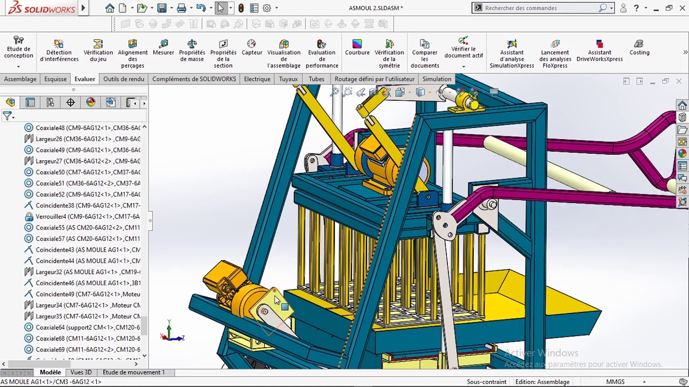
Task: Open the Save options dropdown arrow
Action: point(171,8)
